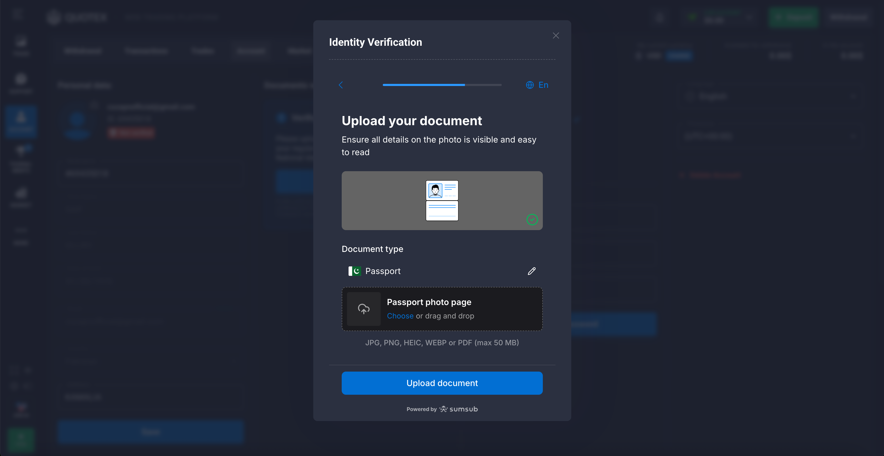Click the Sumsub logo
The height and width of the screenshot is (456, 884).
459,409
